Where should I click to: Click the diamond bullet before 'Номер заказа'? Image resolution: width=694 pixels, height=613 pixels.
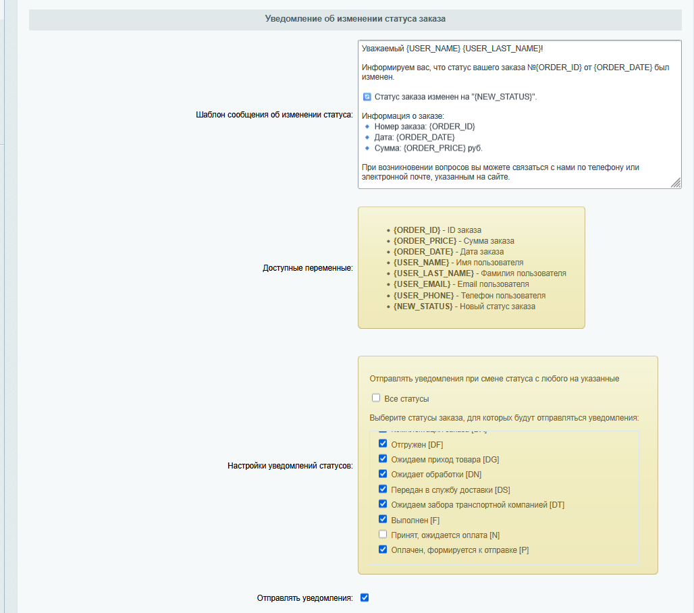367,127
